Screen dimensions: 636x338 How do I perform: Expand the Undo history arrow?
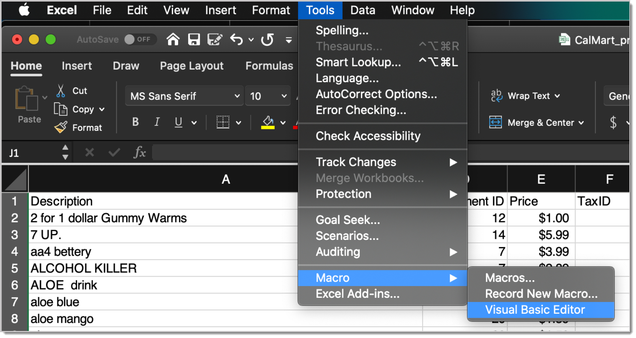pyautogui.click(x=251, y=40)
